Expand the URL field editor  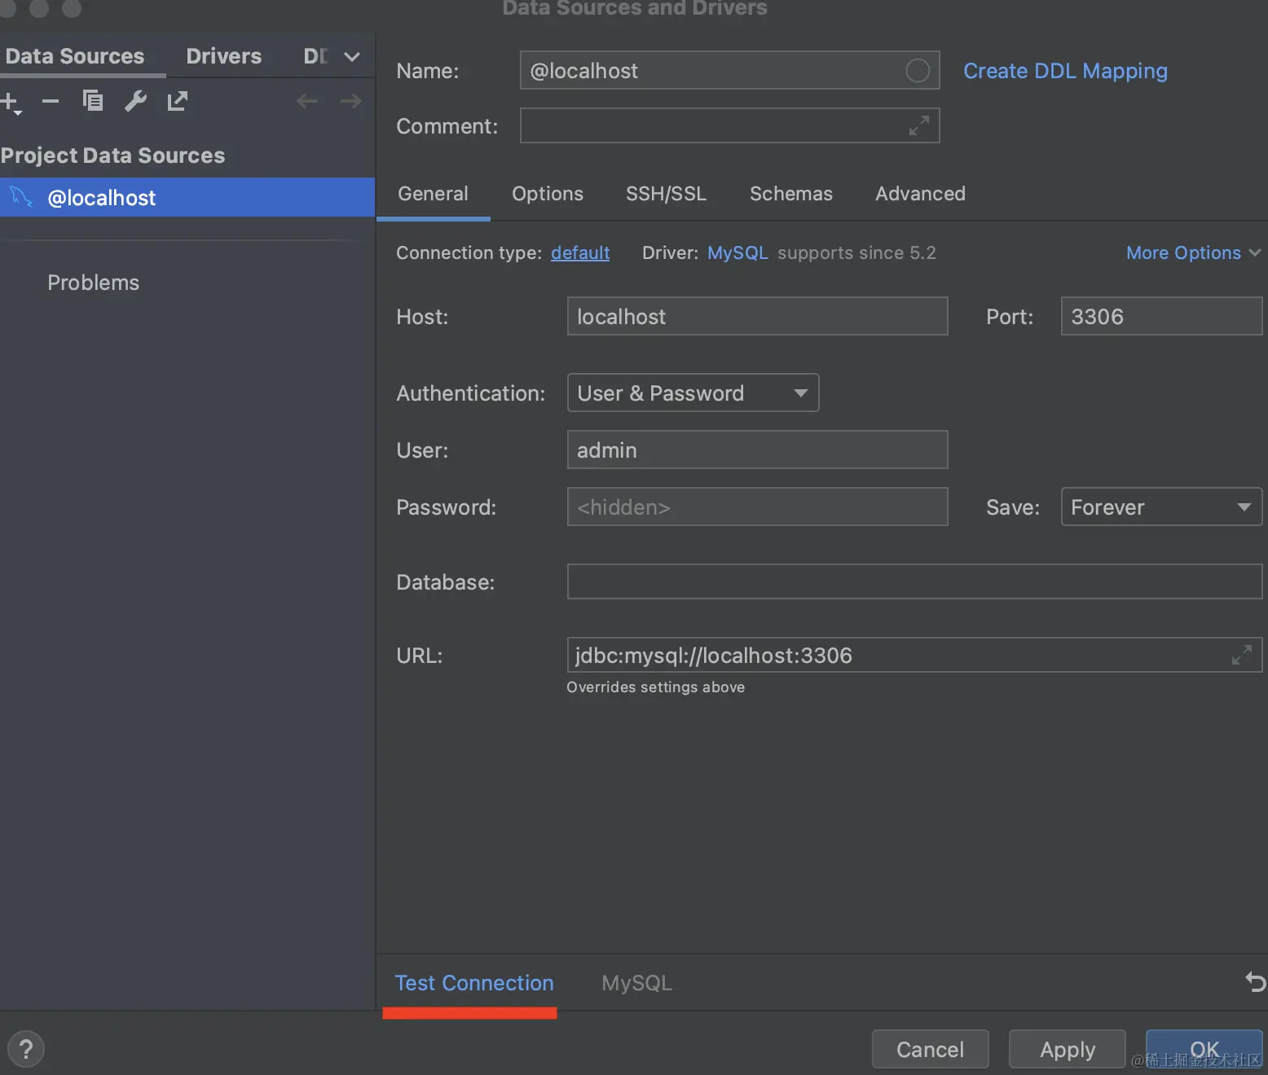point(1242,655)
